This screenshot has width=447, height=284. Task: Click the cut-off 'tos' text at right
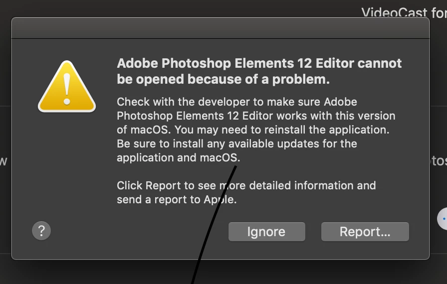click(438, 161)
